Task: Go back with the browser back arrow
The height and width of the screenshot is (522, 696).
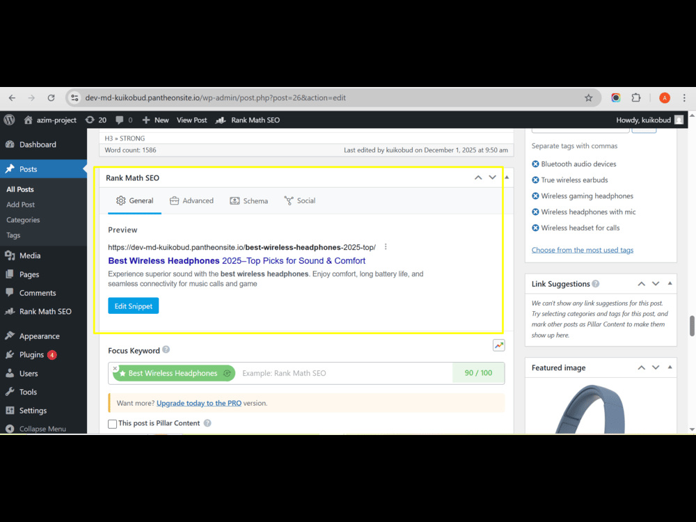Action: (x=12, y=97)
